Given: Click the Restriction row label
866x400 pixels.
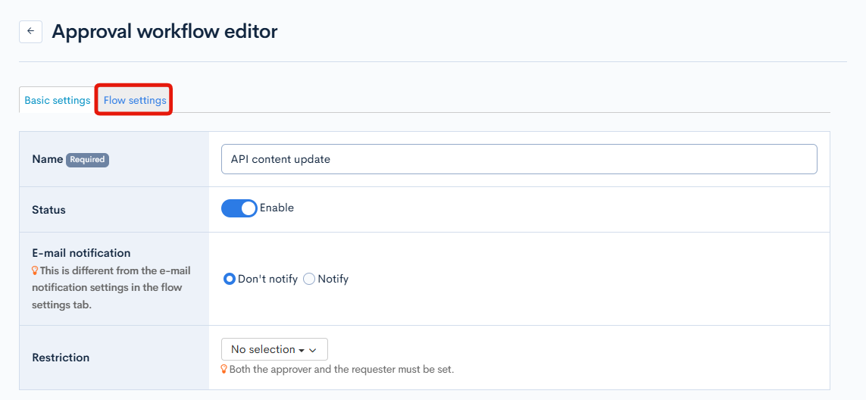Looking at the screenshot, I should point(61,358).
